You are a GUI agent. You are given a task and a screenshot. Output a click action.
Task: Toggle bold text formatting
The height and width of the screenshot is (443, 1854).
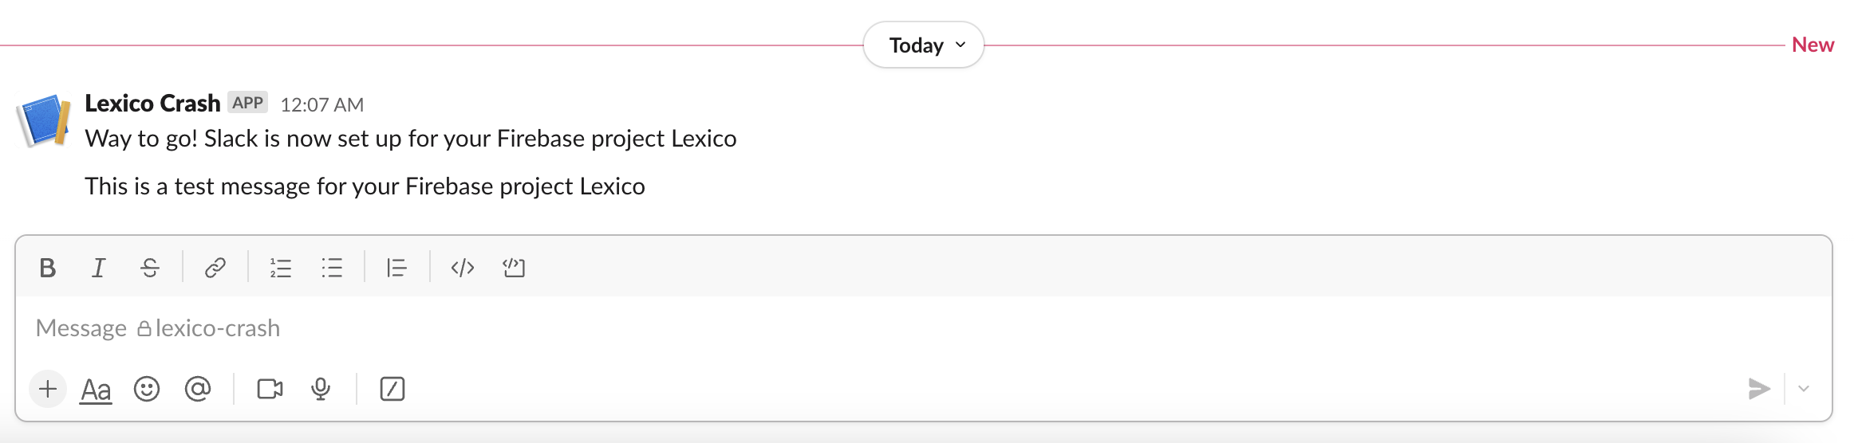[x=48, y=268]
